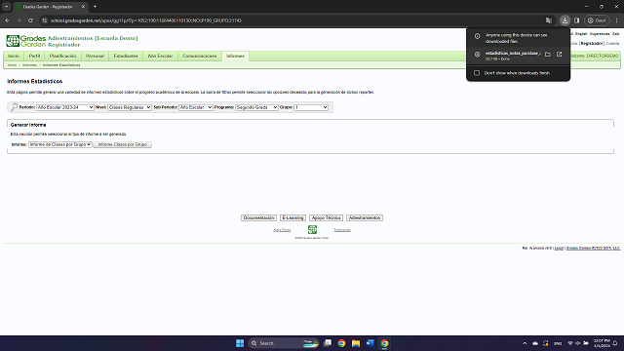Click the taskbar clock and date
Viewport: 624px width, 351px height.
(x=602, y=343)
